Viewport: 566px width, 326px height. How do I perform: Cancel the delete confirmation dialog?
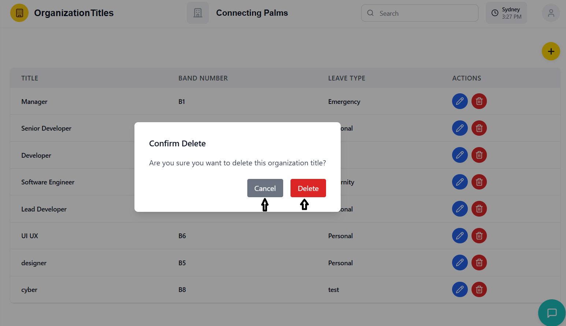(x=265, y=188)
